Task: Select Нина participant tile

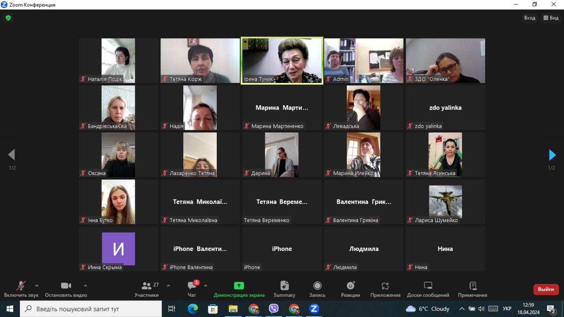Action: [445, 249]
